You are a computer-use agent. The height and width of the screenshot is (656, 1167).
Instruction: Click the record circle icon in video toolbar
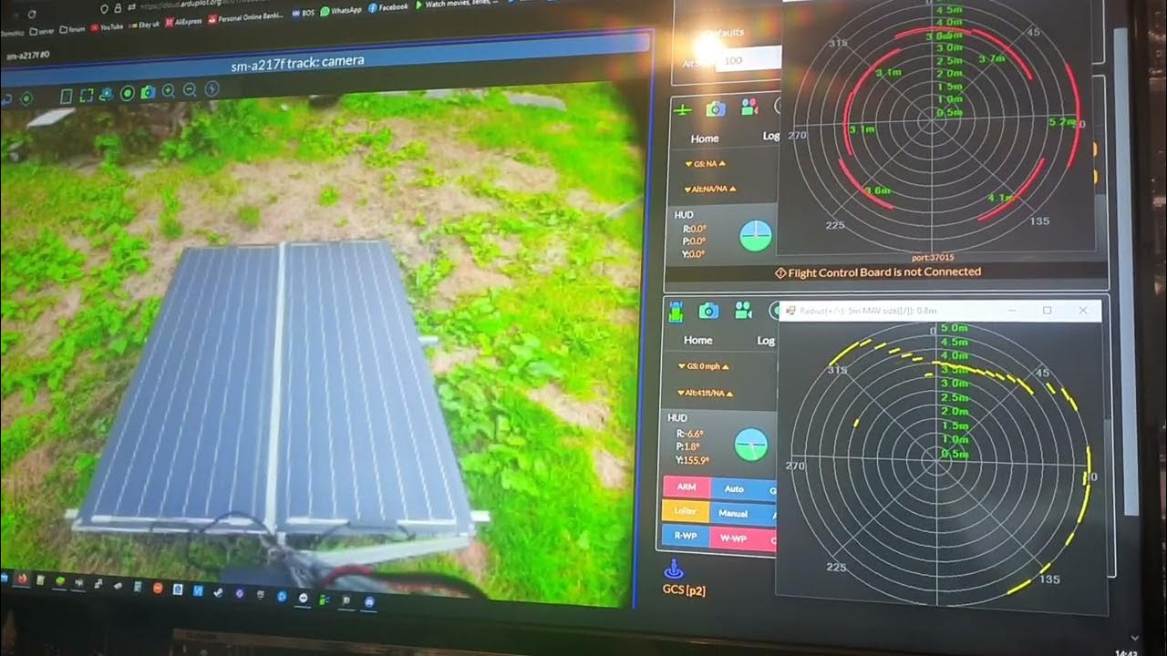click(128, 93)
